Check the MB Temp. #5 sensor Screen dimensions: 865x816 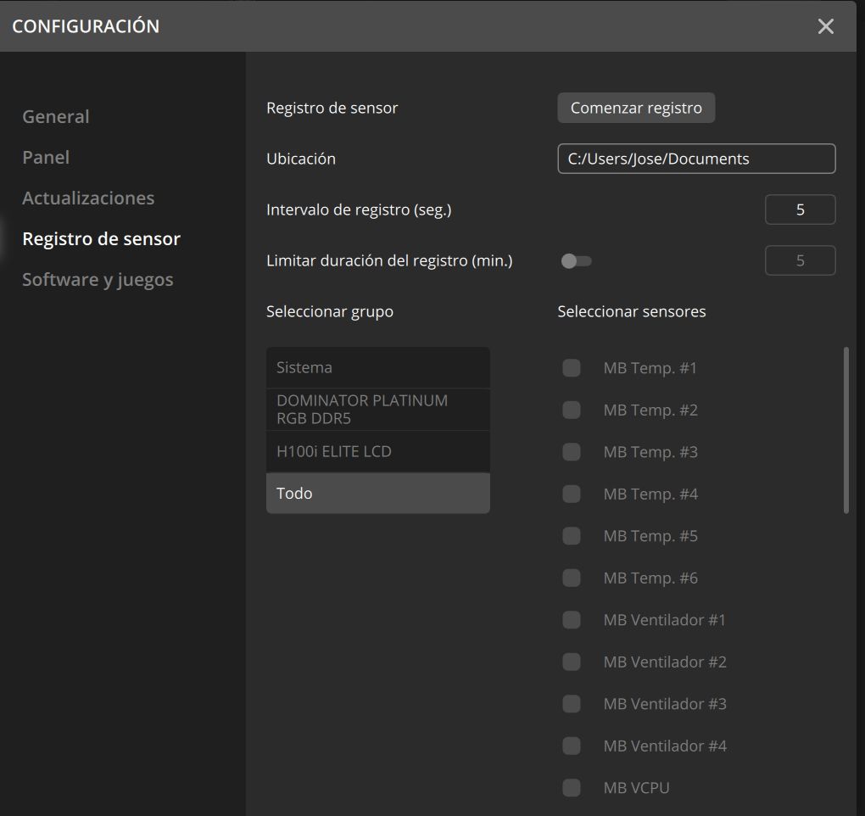pyautogui.click(x=572, y=536)
